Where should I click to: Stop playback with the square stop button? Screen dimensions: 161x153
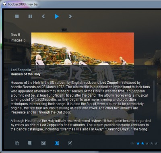pyautogui.click(x=17, y=17)
